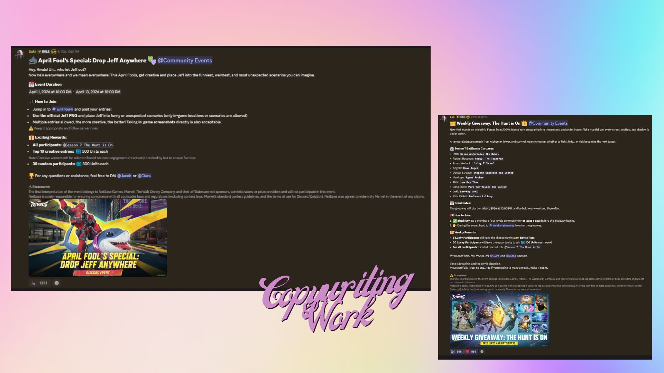Viewport: 664px width, 373px height.
Task: Click the costume name Rocky: The Transfer
Action: point(489,159)
